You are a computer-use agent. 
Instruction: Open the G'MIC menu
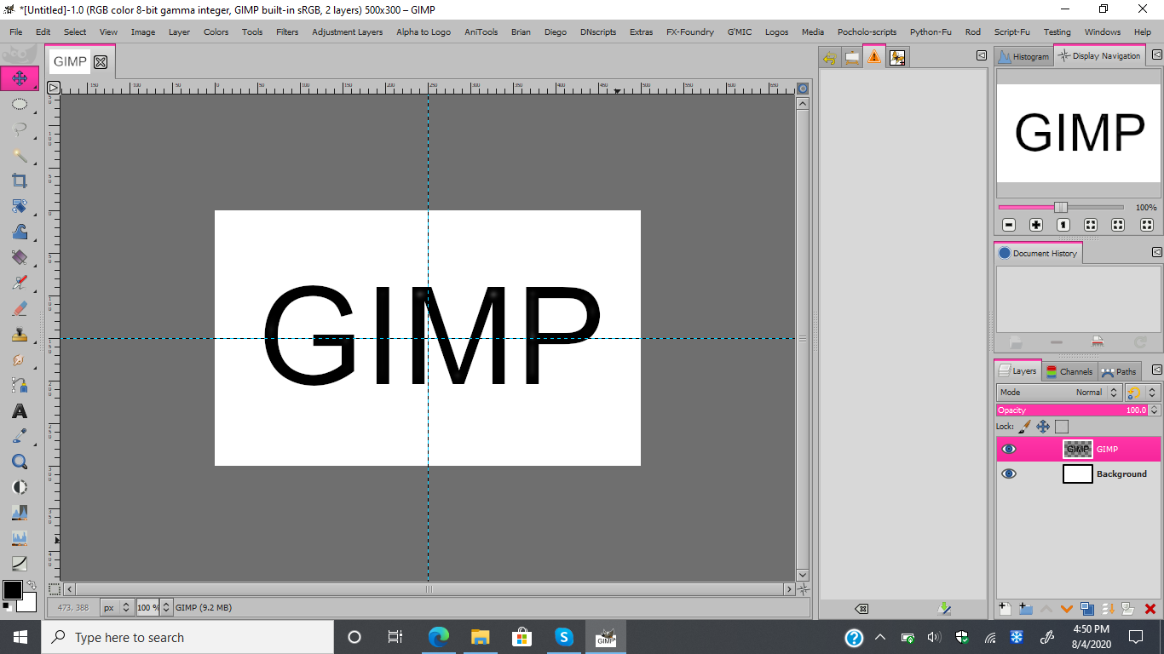coord(739,32)
